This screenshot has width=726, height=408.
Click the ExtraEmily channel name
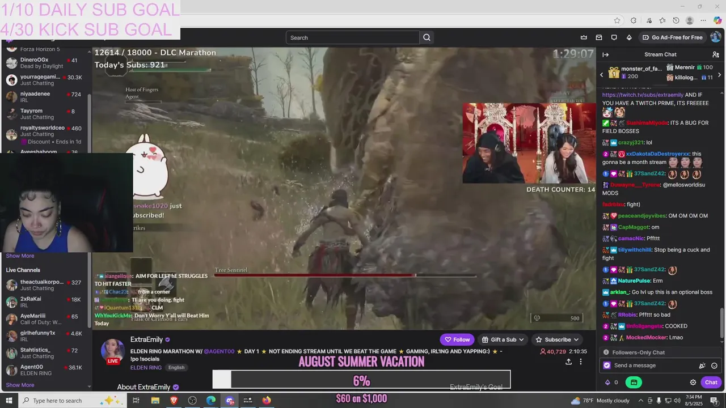(146, 339)
